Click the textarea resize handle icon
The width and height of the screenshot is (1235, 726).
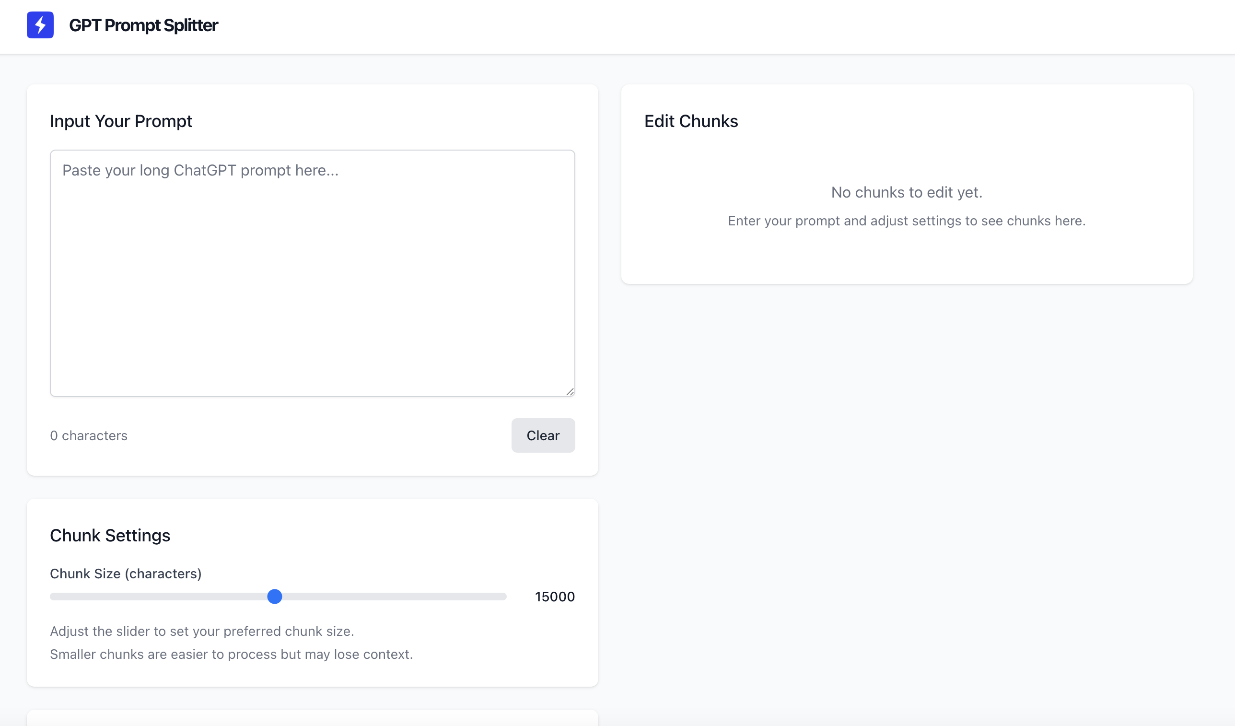point(570,392)
